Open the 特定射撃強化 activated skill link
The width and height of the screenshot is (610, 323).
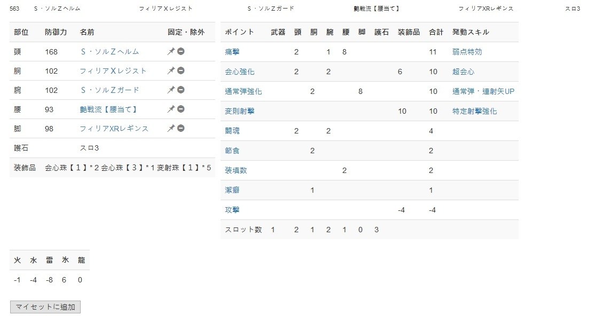(475, 111)
